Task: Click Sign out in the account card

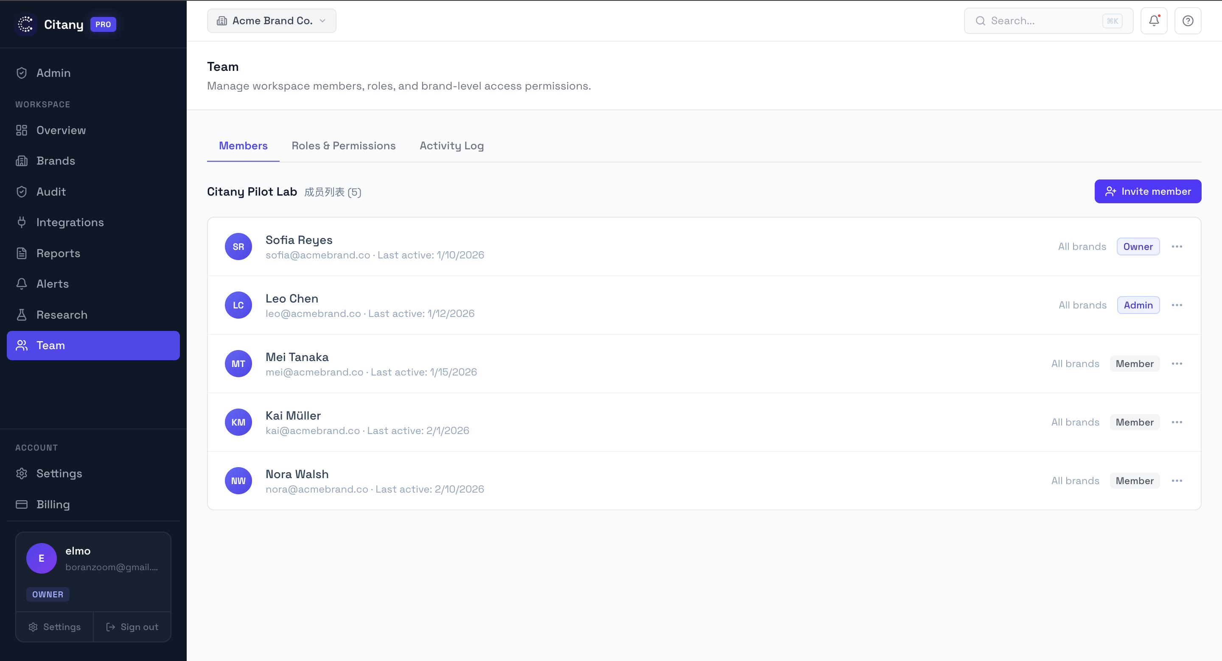Action: pos(132,627)
